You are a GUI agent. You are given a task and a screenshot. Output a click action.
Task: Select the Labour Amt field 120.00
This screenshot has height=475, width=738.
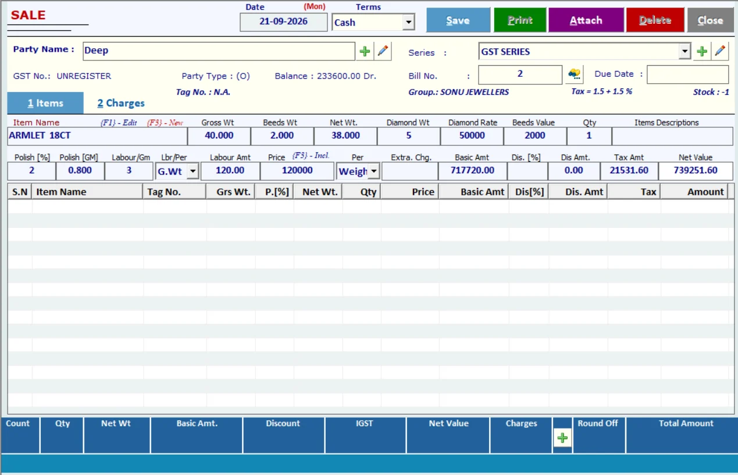230,171
